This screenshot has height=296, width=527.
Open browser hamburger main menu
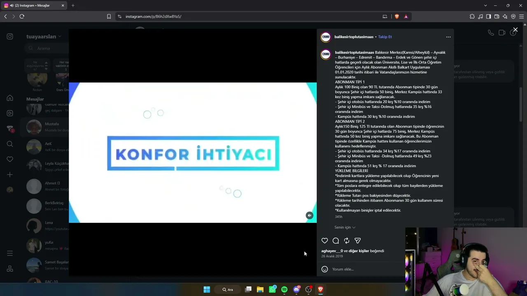point(521,16)
